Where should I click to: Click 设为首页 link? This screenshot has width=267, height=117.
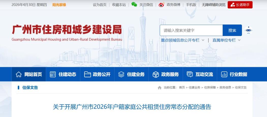coord(100,5)
